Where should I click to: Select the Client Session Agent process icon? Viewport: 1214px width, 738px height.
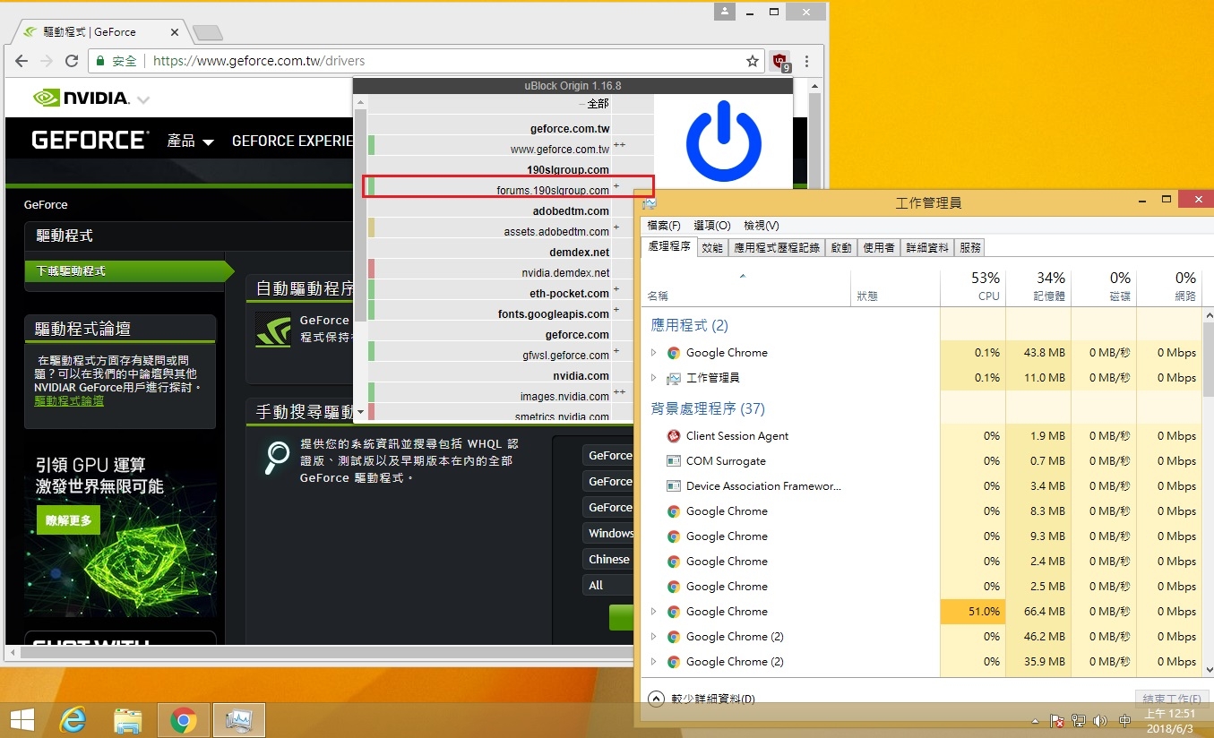pos(674,436)
